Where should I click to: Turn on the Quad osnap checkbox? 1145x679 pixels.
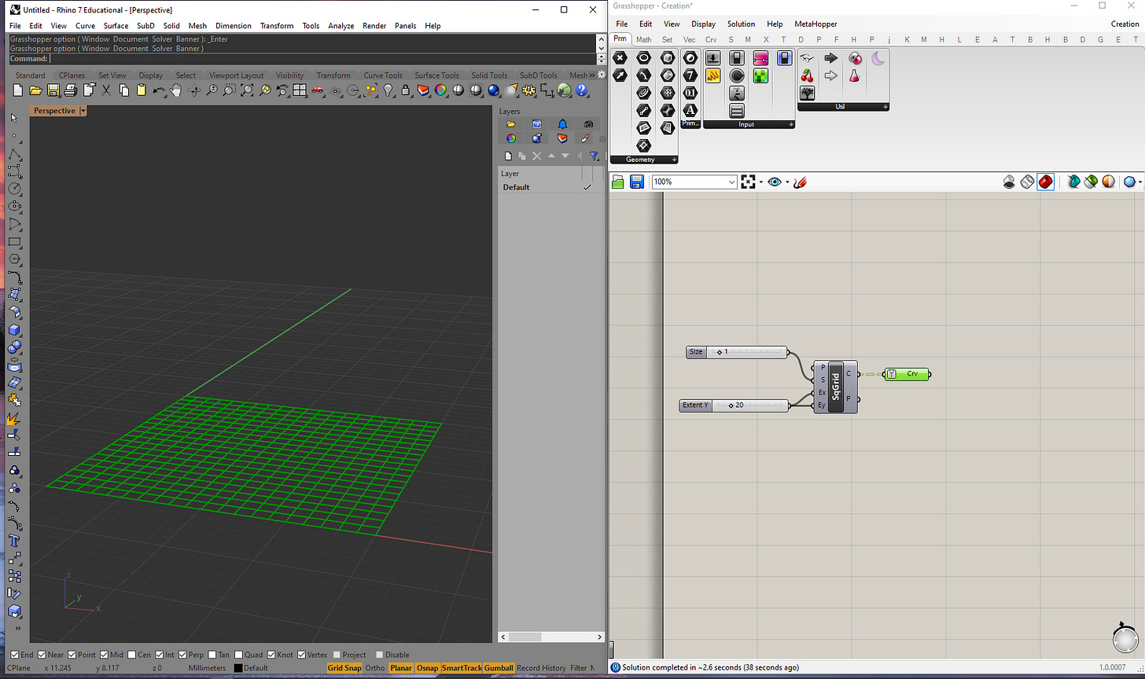tap(237, 655)
